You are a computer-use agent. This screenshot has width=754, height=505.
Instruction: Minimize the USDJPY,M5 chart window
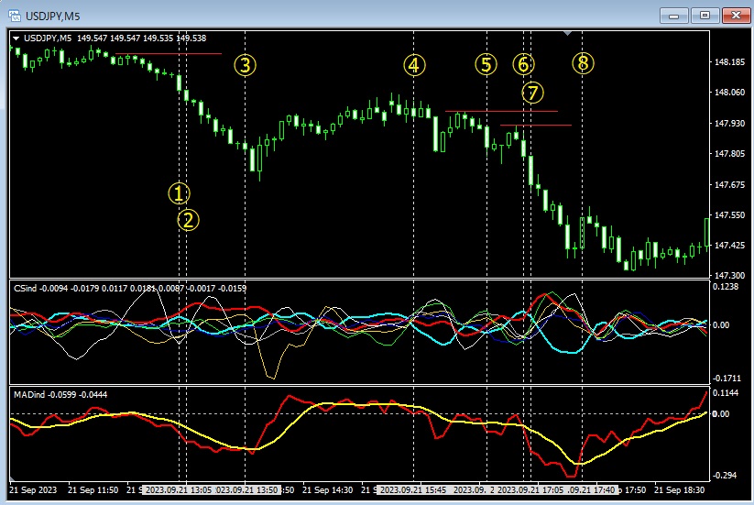coord(674,16)
